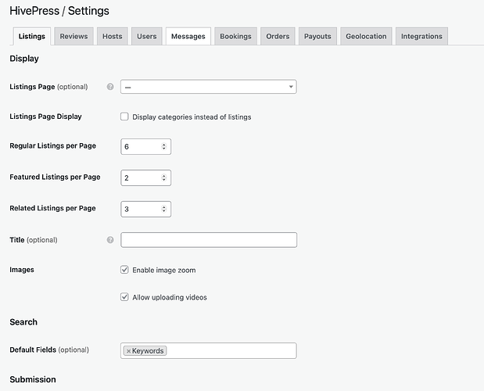Open the Integrations tab
The height and width of the screenshot is (391, 484).
click(421, 37)
